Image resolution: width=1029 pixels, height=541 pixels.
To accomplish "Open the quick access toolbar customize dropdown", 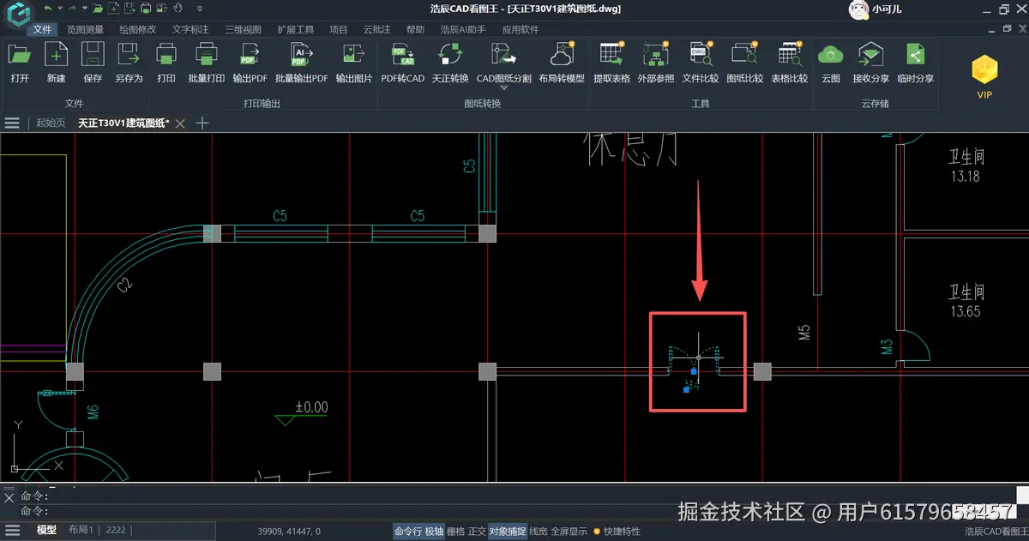I will 200,9.
